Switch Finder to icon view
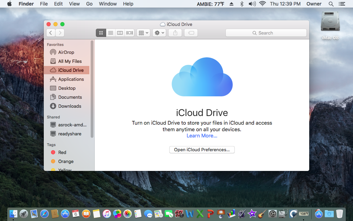The image size is (353, 221). 101,33
